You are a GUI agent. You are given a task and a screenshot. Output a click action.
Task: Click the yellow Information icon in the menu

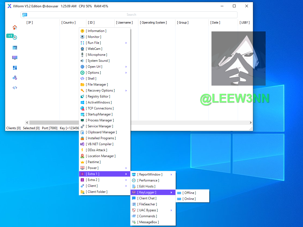coord(82,31)
